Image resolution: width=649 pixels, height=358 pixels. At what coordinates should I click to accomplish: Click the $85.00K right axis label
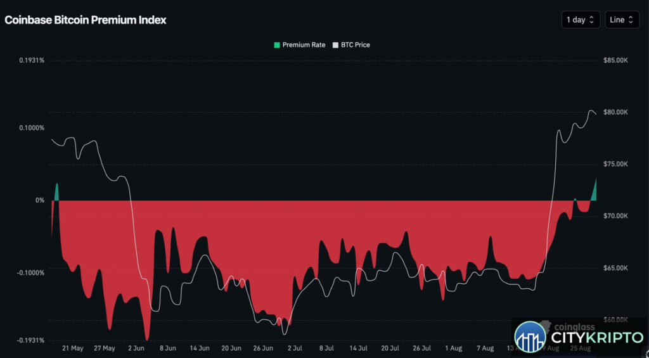[615, 60]
